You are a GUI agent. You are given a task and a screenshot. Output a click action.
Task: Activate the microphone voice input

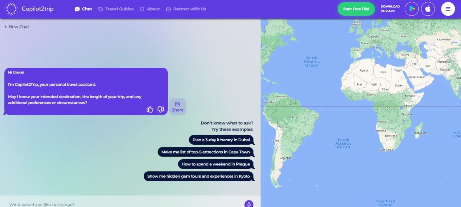(x=249, y=204)
